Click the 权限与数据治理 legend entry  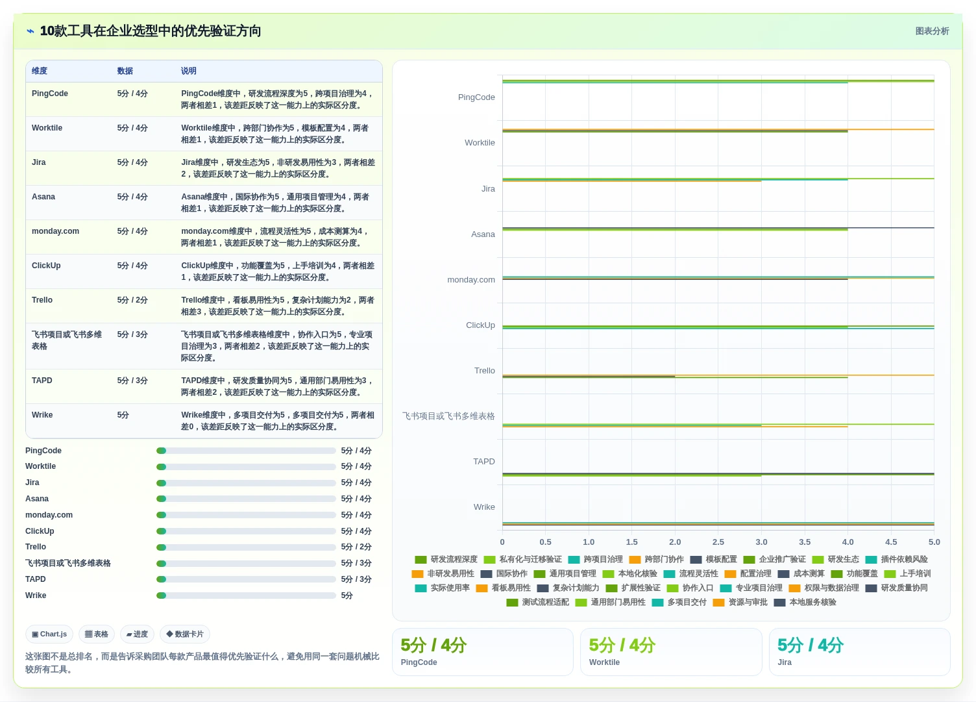click(824, 588)
